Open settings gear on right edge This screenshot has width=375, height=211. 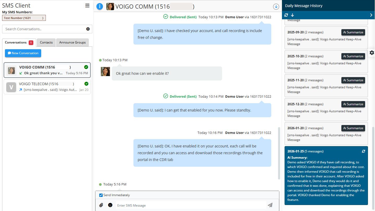(x=372, y=53)
